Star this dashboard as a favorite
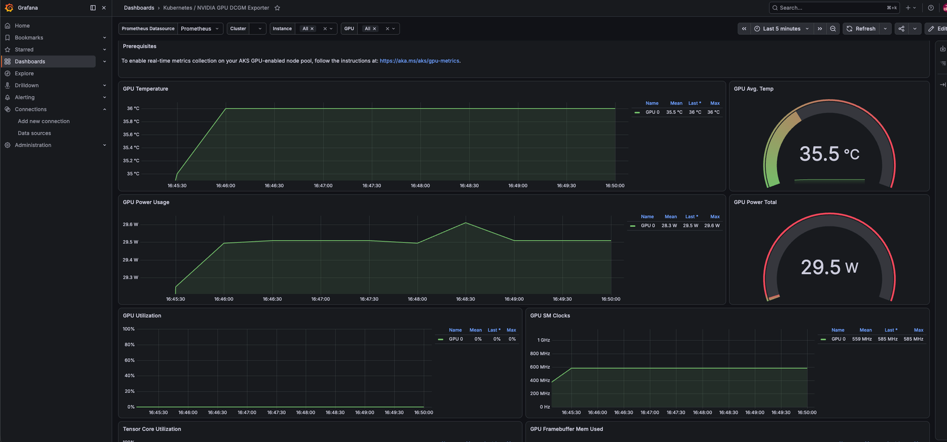This screenshot has width=947, height=442. (x=277, y=8)
